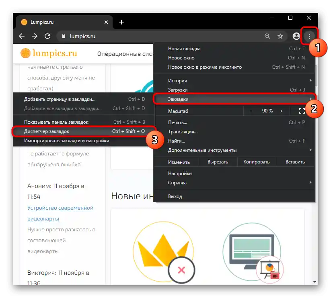Choose Новое окно menu item
The image size is (331, 298).
pyautogui.click(x=234, y=58)
